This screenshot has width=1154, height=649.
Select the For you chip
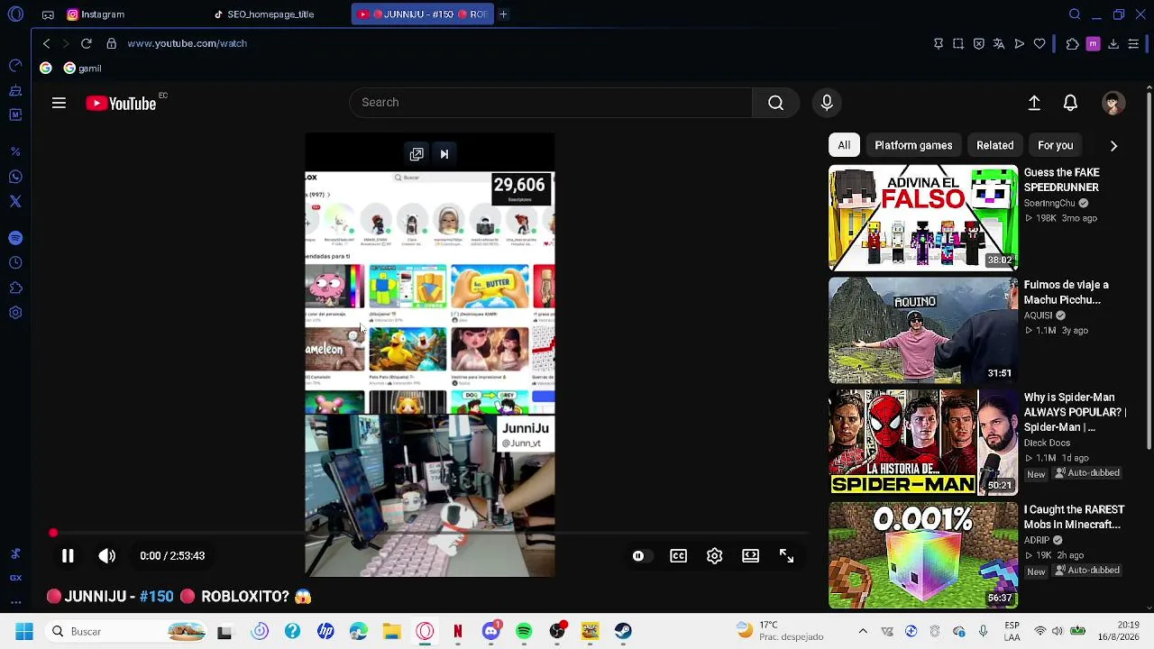pyautogui.click(x=1055, y=145)
